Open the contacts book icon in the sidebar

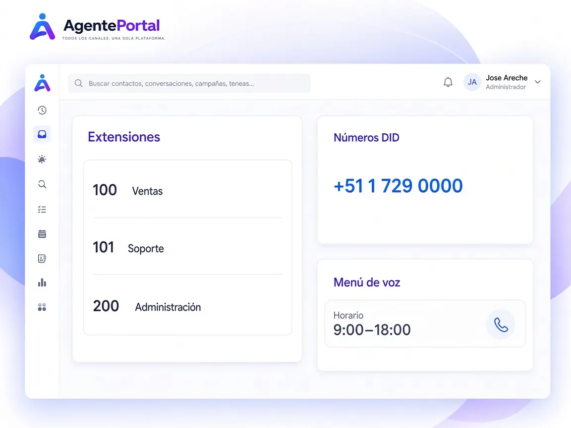pyautogui.click(x=42, y=259)
